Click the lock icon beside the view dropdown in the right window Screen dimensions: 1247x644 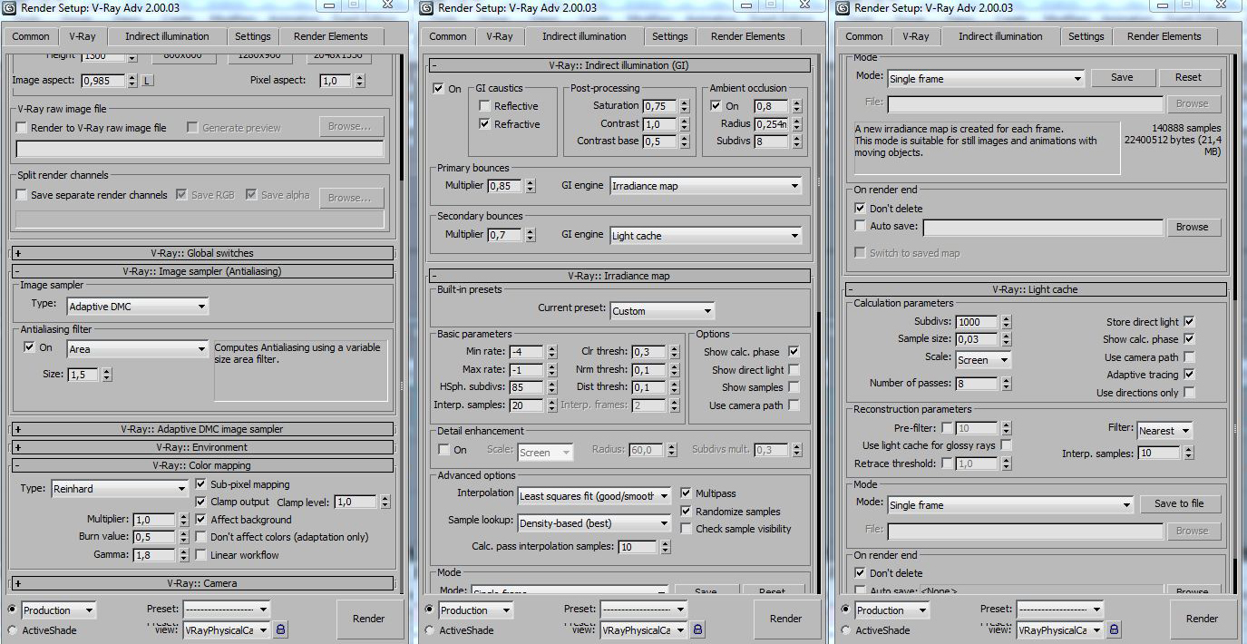[x=1115, y=629]
